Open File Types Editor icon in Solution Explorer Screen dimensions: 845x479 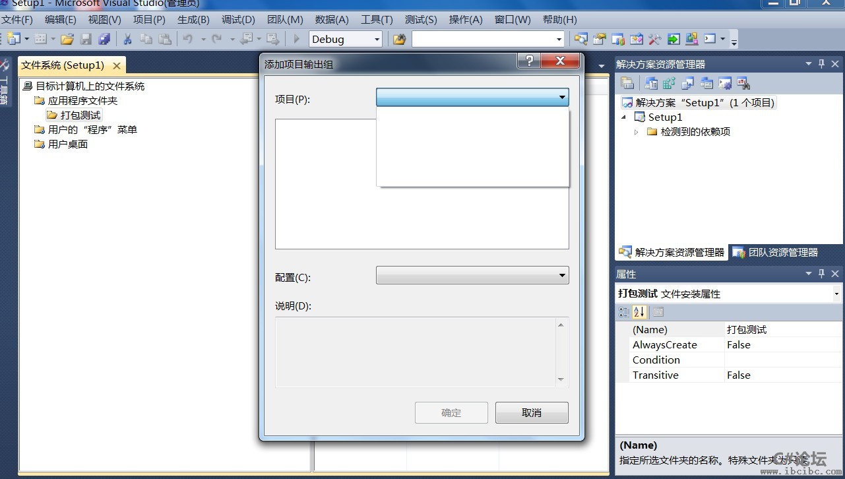click(x=688, y=83)
